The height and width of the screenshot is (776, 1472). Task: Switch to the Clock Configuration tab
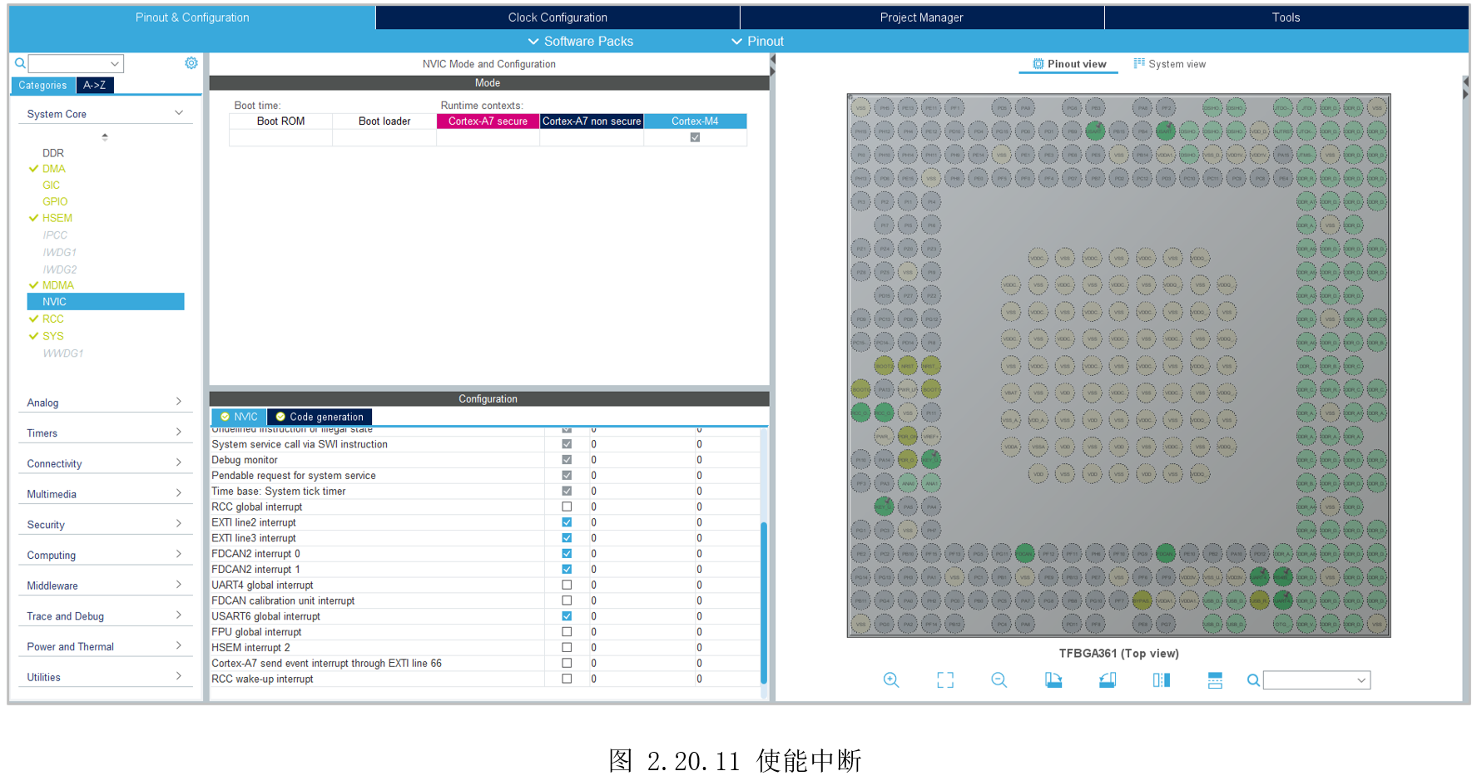tap(558, 17)
